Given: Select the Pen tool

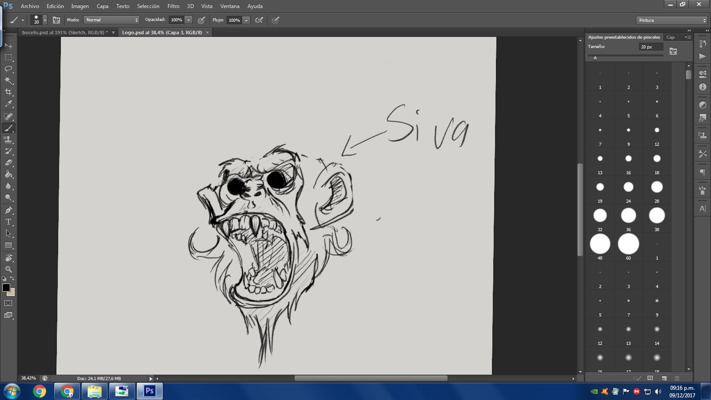Looking at the screenshot, I should pyautogui.click(x=8, y=210).
